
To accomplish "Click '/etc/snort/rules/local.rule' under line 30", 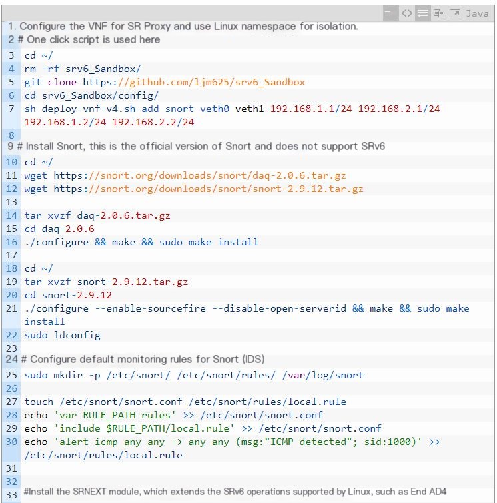I will click(x=103, y=455).
